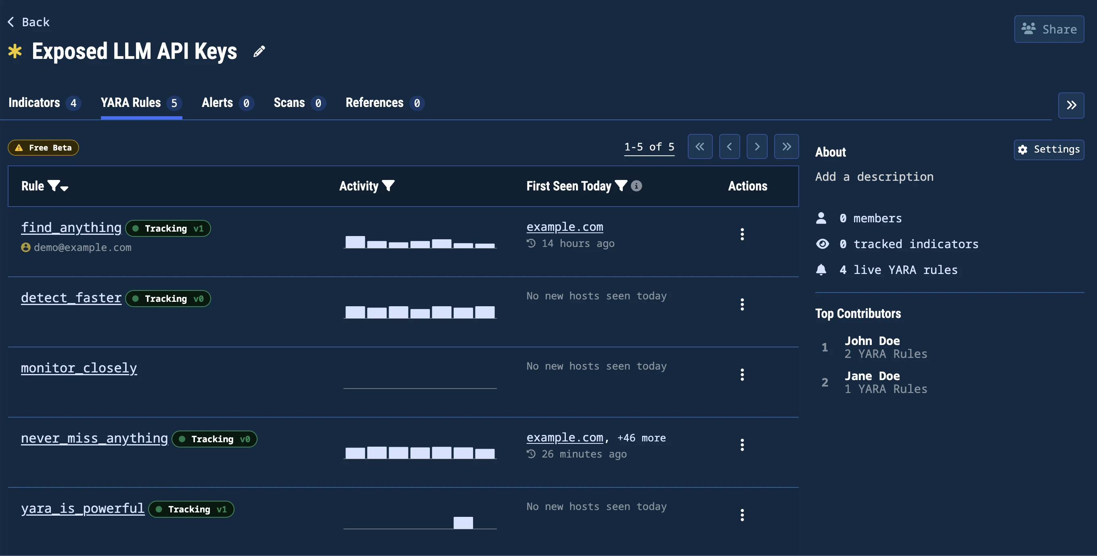Filter the First Seen Today column
The width and height of the screenshot is (1097, 556).
pyautogui.click(x=621, y=186)
